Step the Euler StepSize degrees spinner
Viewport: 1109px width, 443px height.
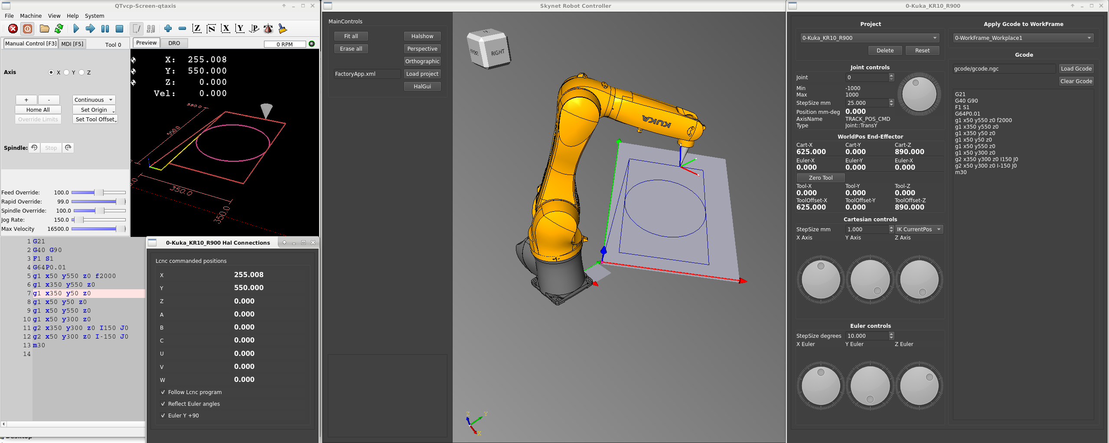891,336
